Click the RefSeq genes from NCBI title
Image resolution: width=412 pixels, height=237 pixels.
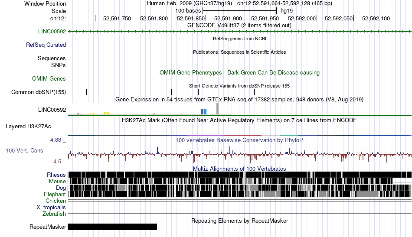click(239, 39)
